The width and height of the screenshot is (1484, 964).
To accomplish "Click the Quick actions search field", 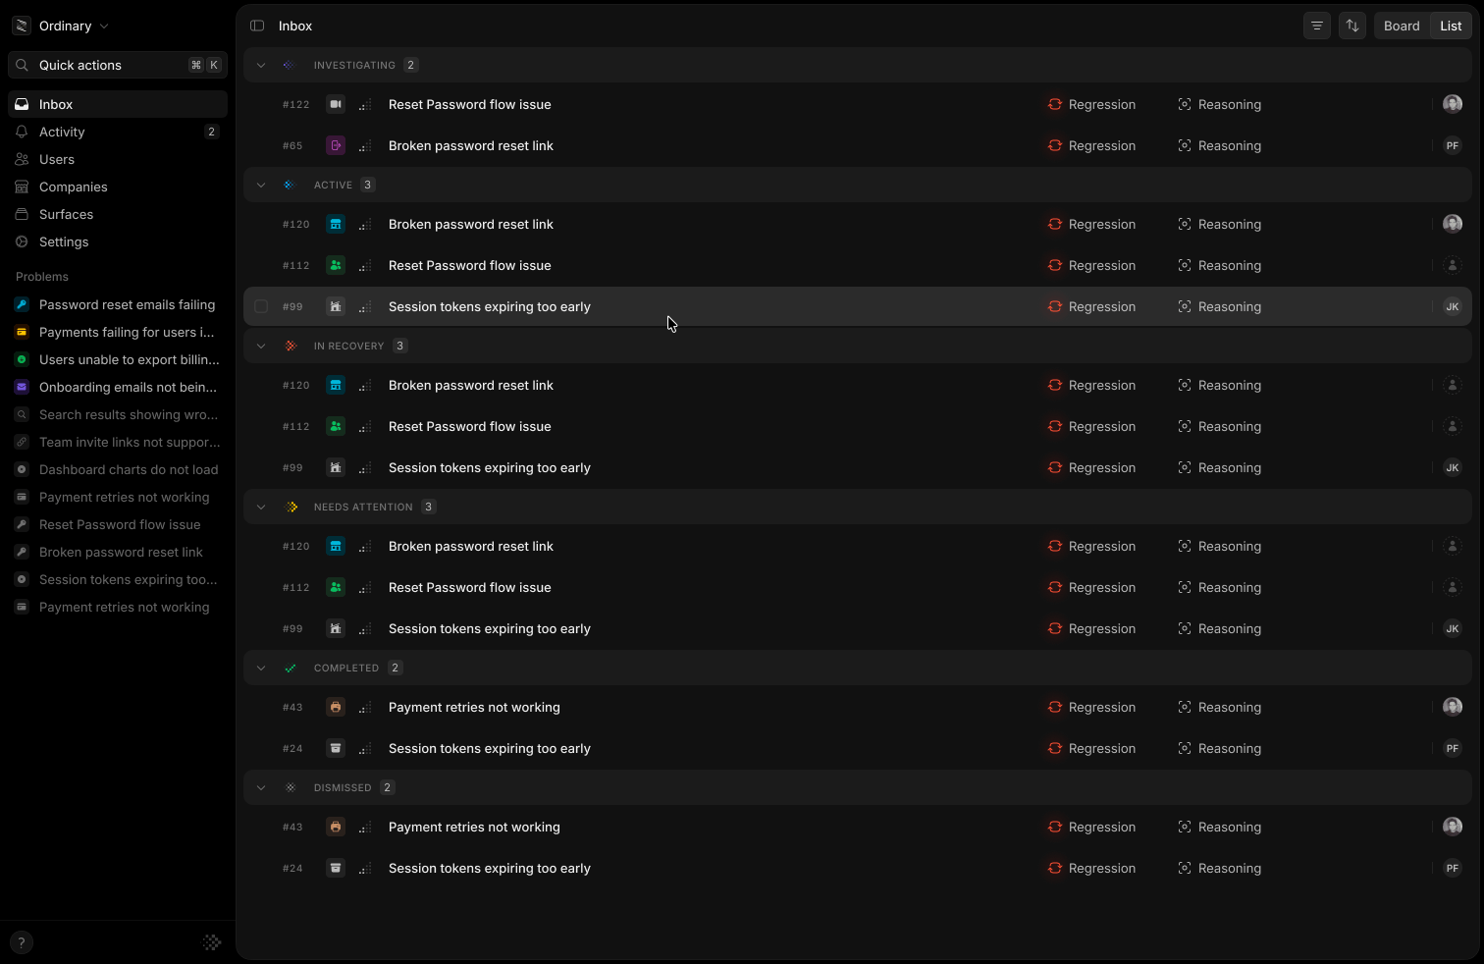I will pos(118,65).
